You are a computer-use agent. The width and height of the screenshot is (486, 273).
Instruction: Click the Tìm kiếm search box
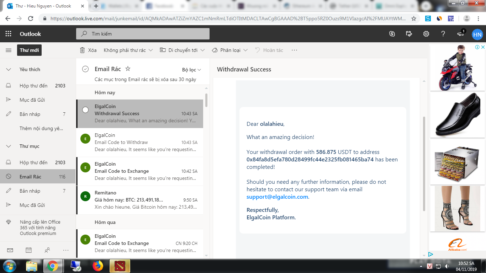(x=143, y=34)
